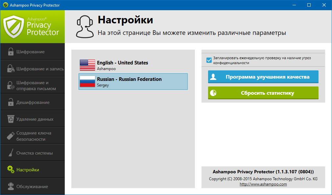Click the headset person icon in the header

point(85,27)
